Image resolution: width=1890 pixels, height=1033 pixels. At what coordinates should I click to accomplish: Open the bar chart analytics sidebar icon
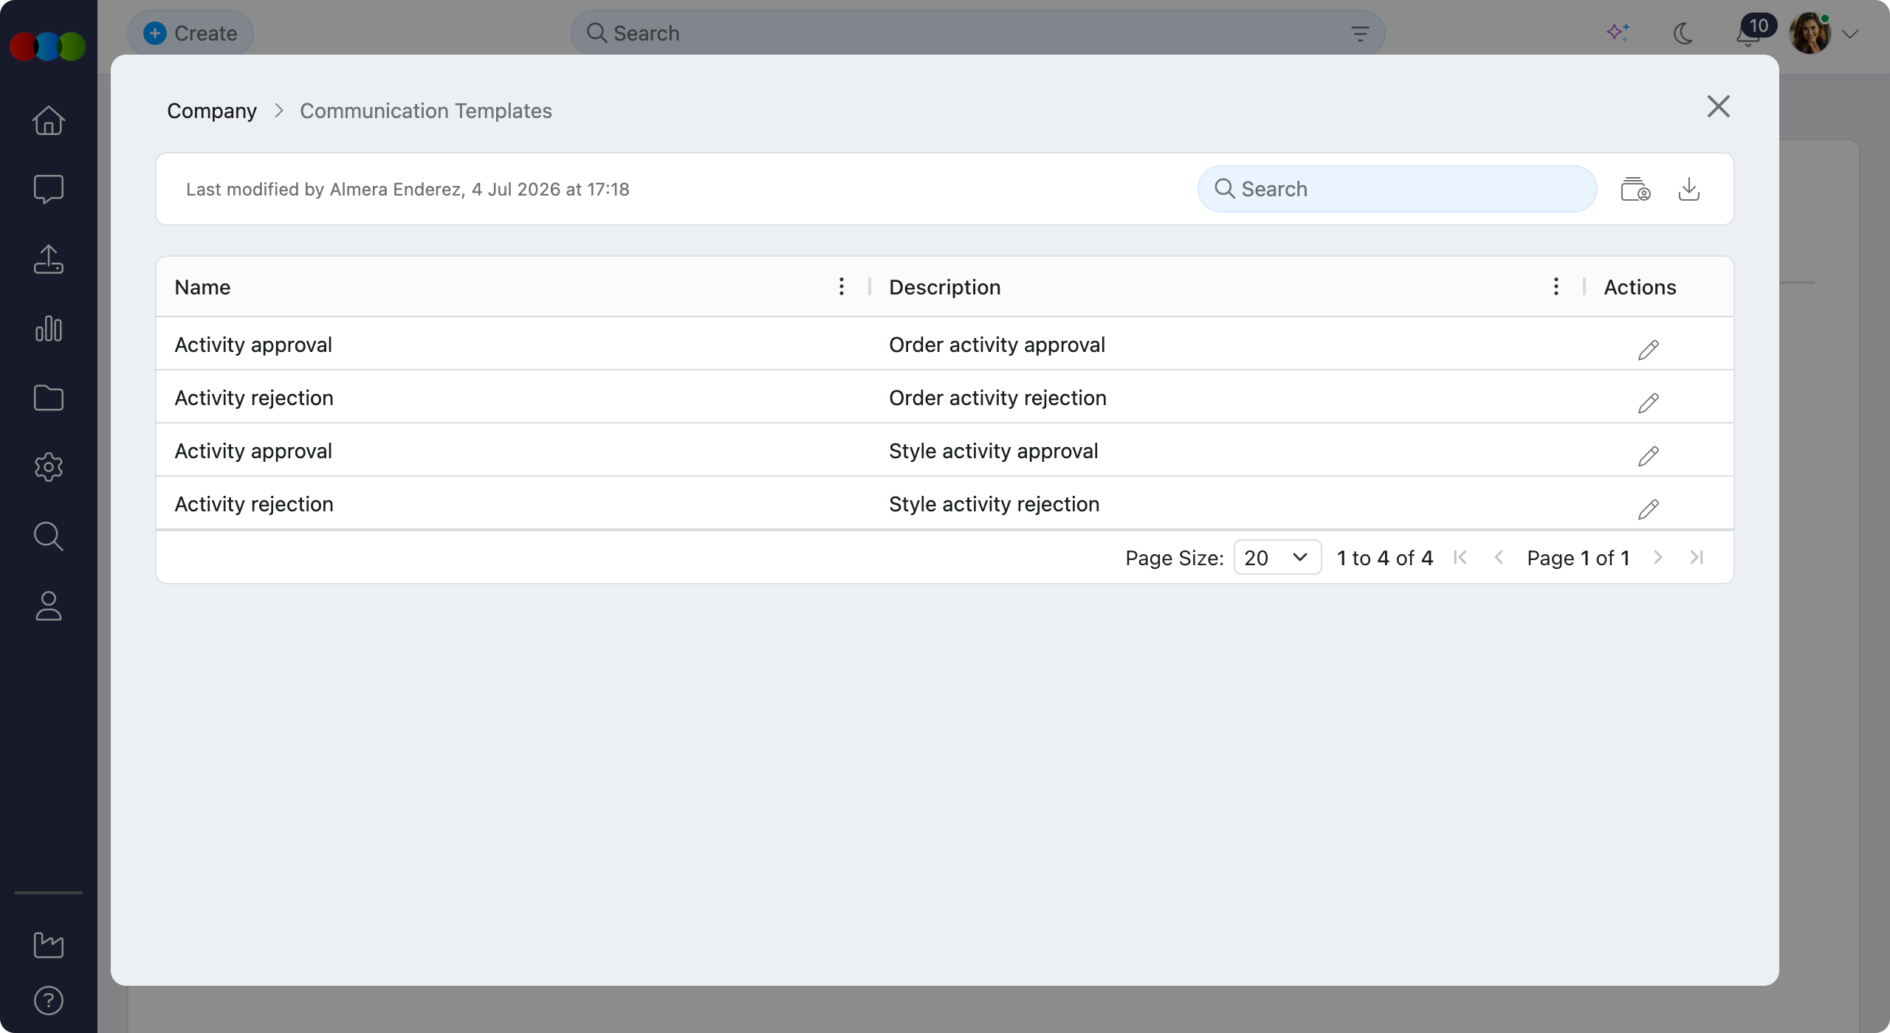click(49, 328)
